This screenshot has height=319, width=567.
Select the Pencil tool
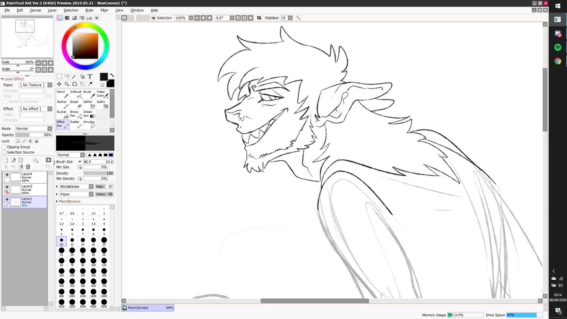tap(62, 94)
